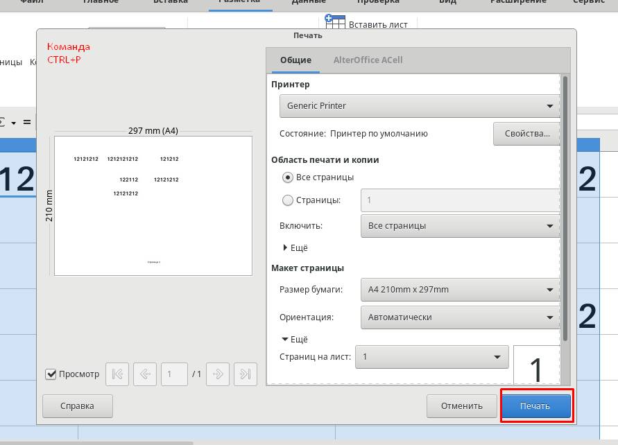Open the Ориентация dropdown

tap(460, 317)
